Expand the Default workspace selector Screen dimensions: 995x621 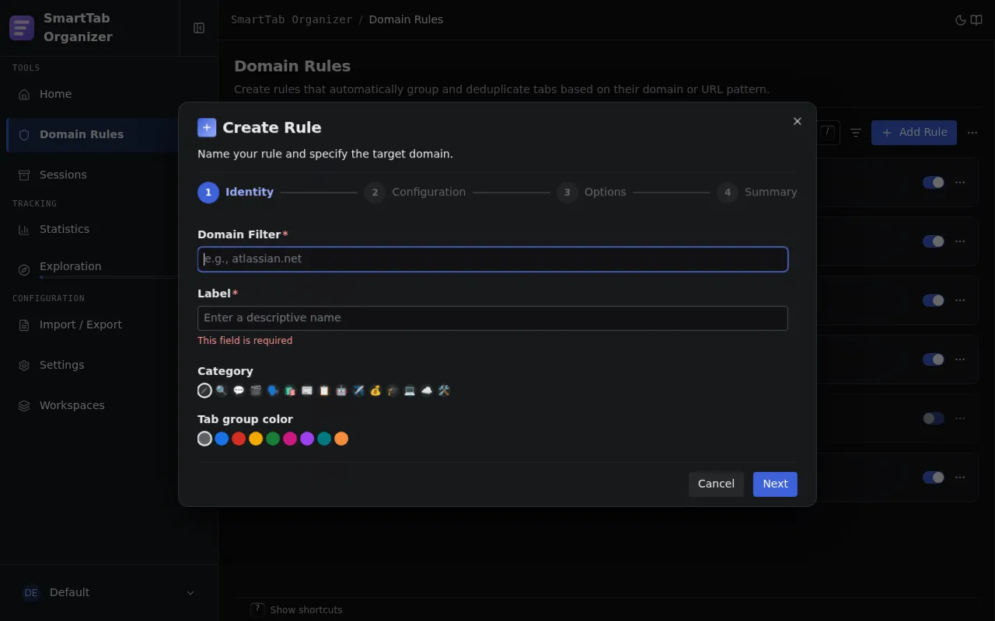tap(109, 593)
